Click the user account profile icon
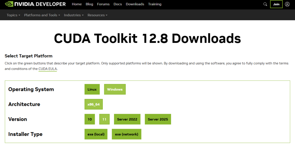 pyautogui.click(x=287, y=4)
